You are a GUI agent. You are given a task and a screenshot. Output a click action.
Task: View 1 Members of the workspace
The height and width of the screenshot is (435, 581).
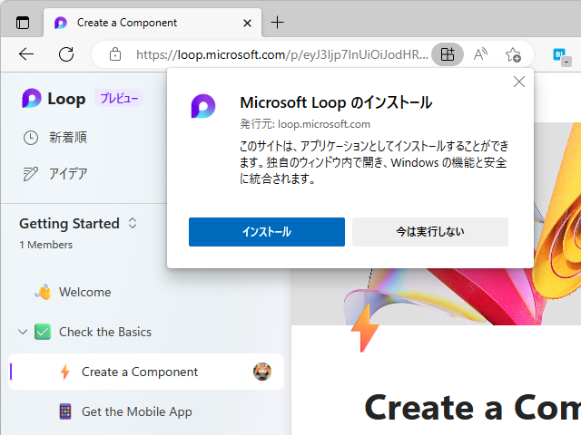coord(46,245)
